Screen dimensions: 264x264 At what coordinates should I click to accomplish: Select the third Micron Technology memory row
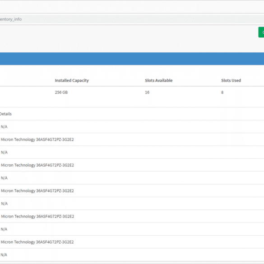[x=132, y=190]
